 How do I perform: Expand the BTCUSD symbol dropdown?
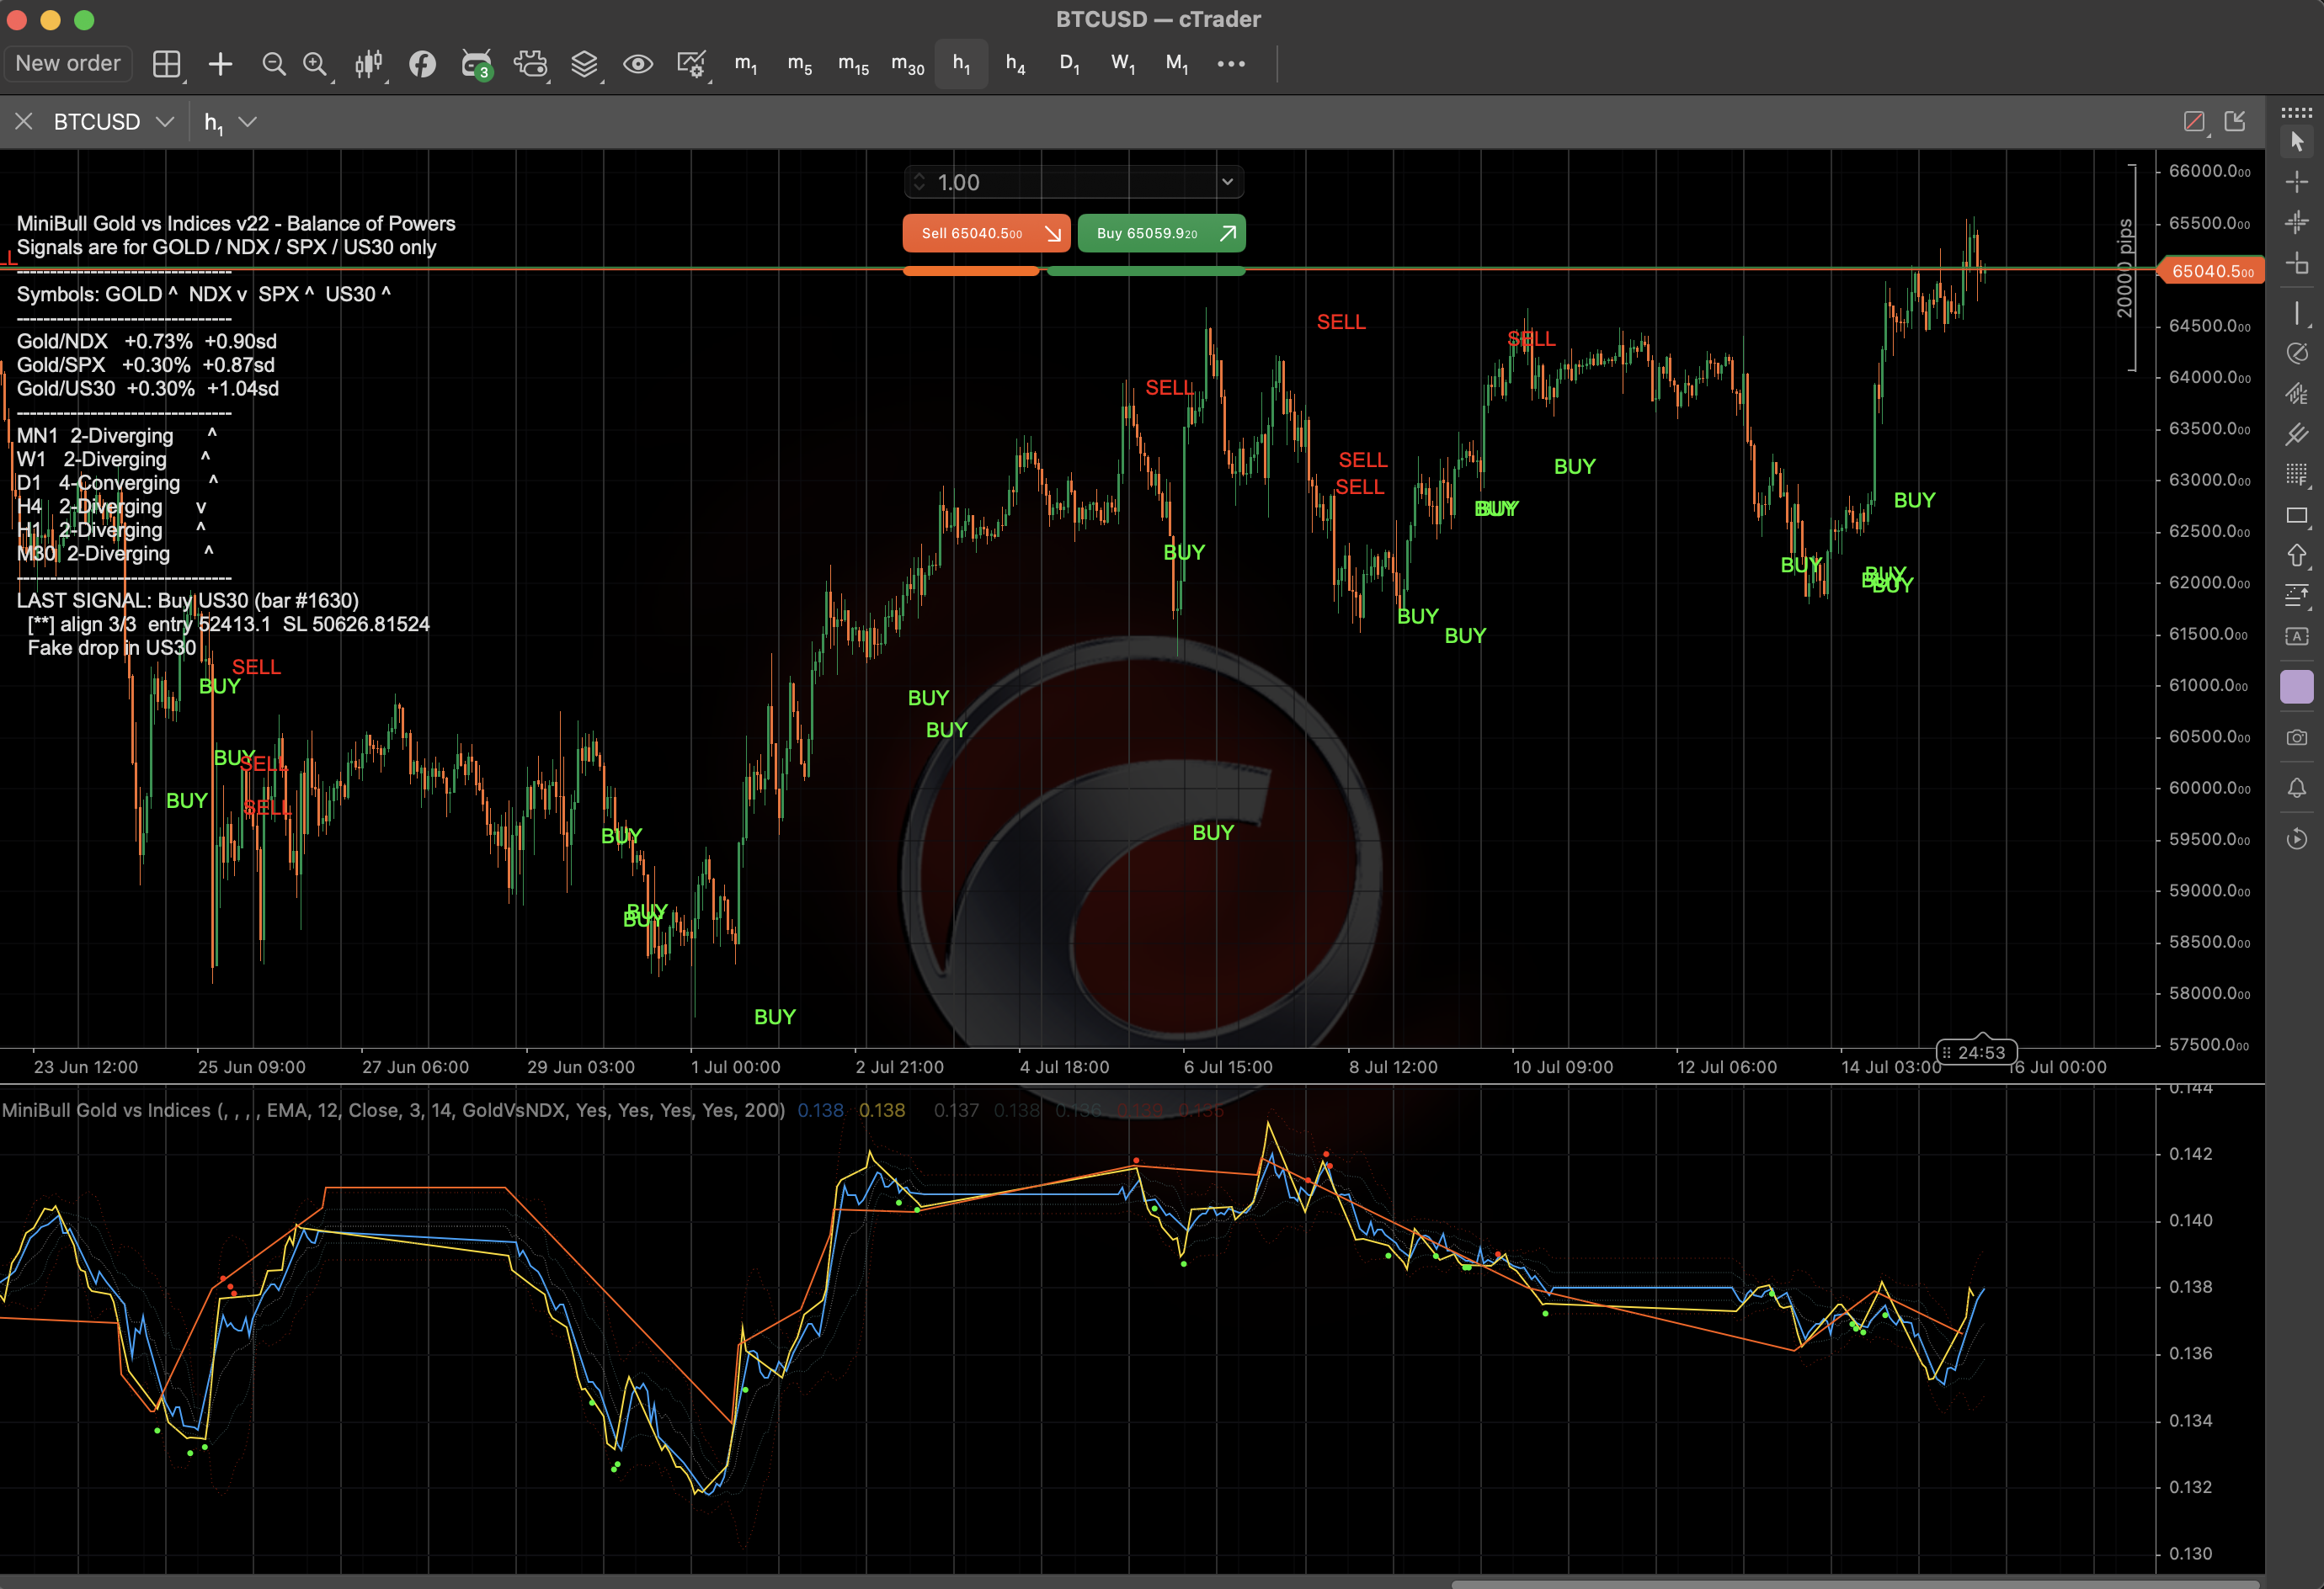tap(165, 122)
